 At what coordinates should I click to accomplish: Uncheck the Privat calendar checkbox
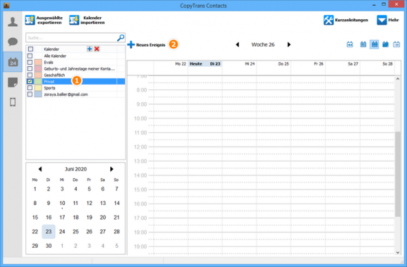(30, 81)
